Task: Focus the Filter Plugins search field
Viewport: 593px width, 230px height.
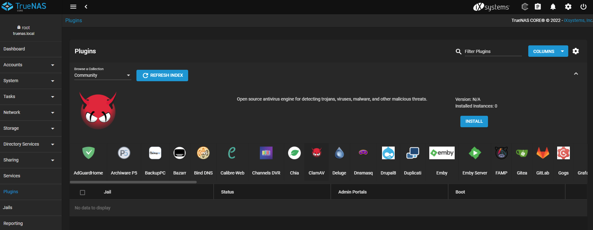Action: 493,51
